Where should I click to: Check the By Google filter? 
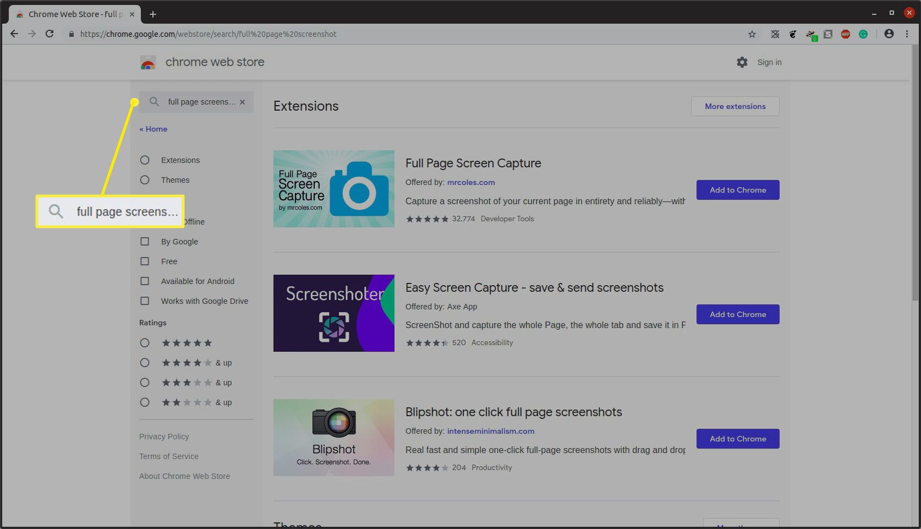point(145,242)
